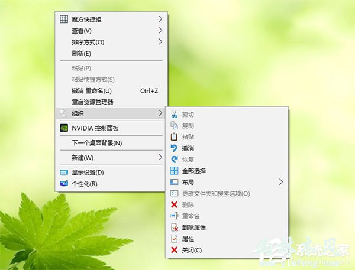
Task: Click the 属性 checkmark document icon
Action: tap(174, 239)
